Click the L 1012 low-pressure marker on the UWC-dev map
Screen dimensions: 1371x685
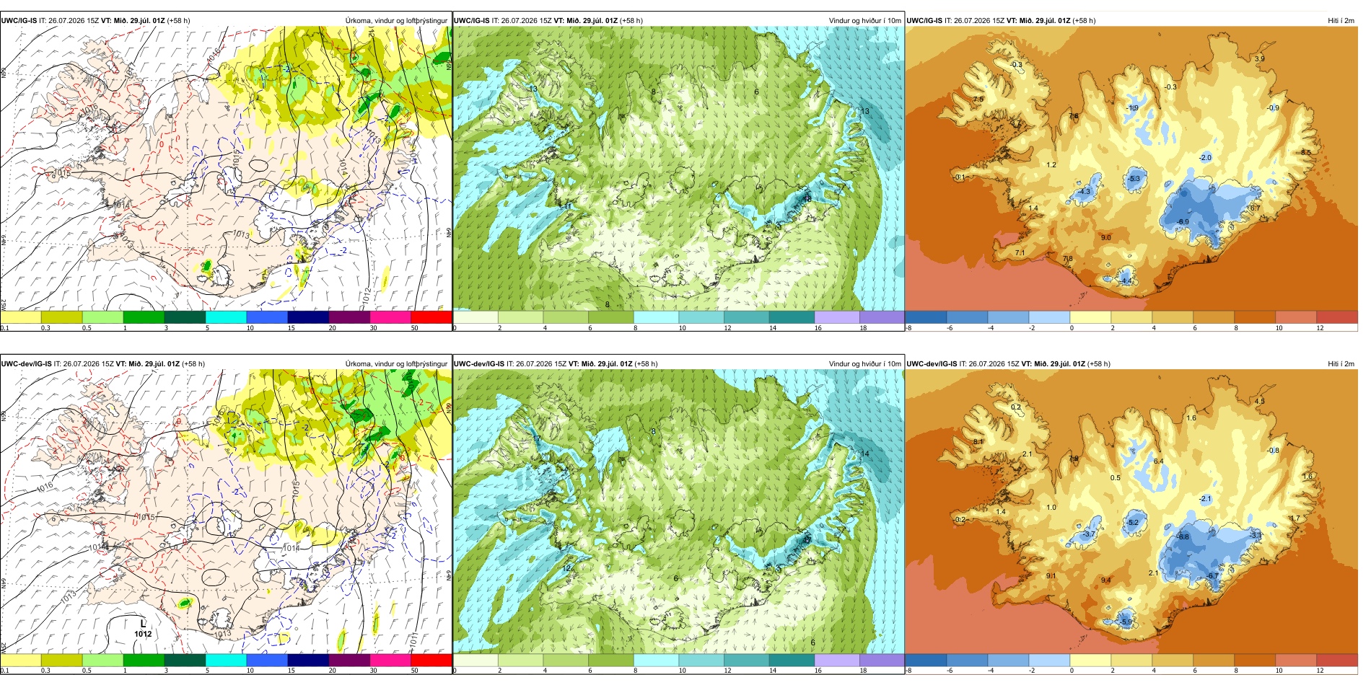pyautogui.click(x=143, y=629)
